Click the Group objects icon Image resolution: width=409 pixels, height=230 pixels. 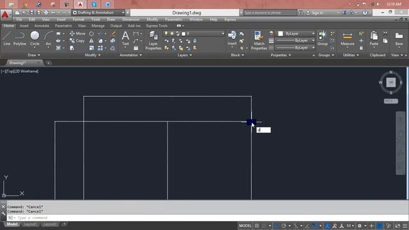322,38
